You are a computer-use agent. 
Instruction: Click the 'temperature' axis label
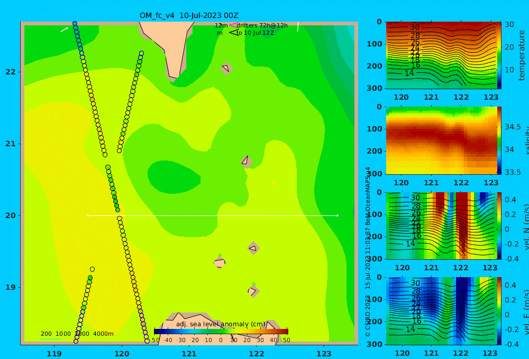click(x=522, y=55)
